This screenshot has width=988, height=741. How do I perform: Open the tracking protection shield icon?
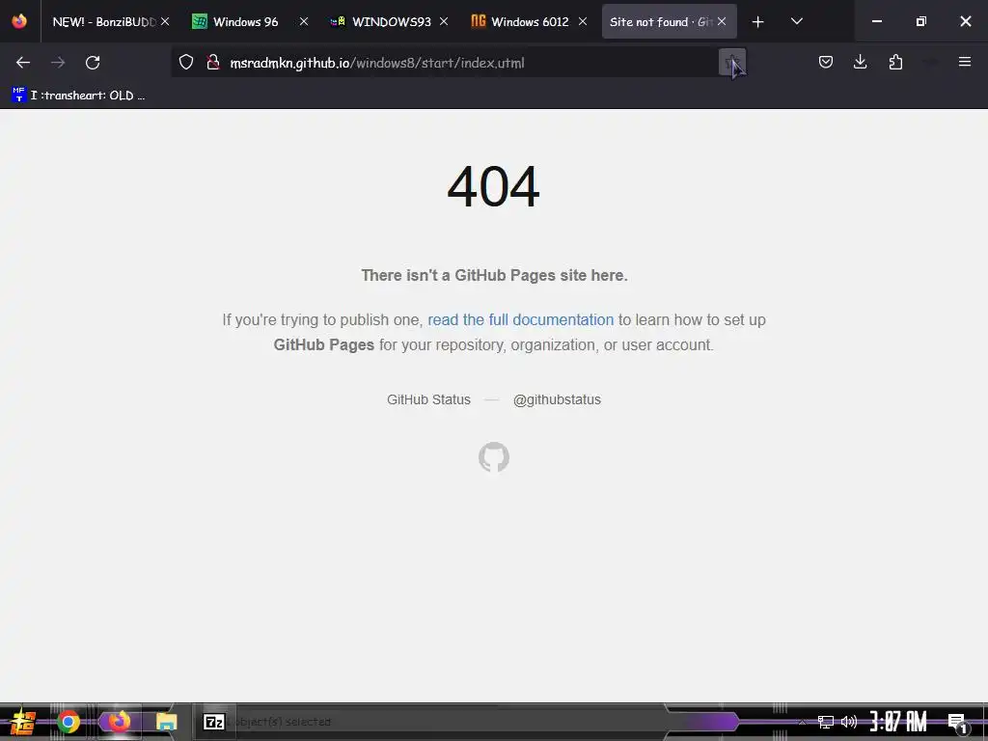tap(186, 63)
